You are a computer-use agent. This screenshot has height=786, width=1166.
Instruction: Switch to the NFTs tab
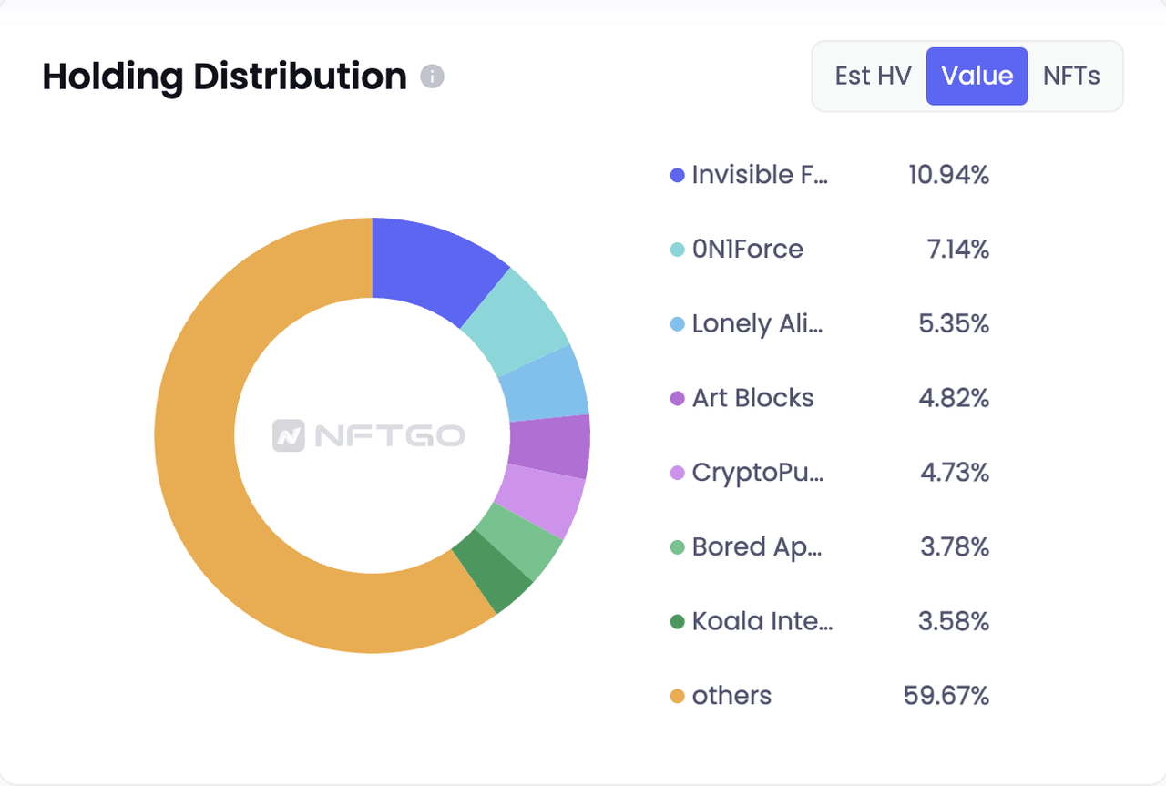(1071, 76)
